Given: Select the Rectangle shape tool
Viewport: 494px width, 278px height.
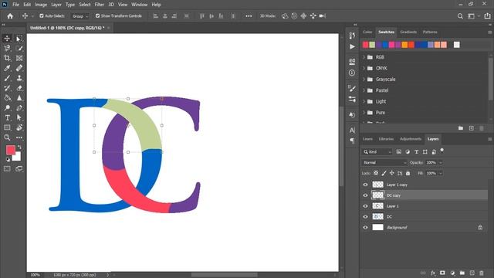Looking at the screenshot, I should click(x=7, y=127).
